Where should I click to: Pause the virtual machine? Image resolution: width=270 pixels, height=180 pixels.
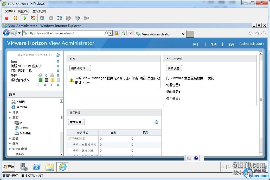click(x=16, y=18)
